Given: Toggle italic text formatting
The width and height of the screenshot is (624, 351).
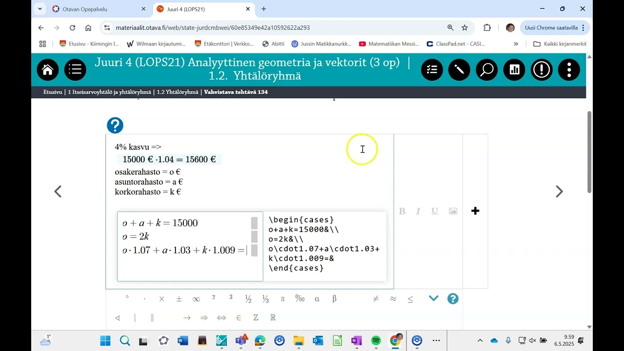Looking at the screenshot, I should point(418,211).
